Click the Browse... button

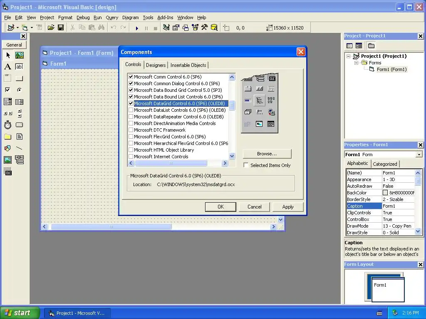[267, 154]
